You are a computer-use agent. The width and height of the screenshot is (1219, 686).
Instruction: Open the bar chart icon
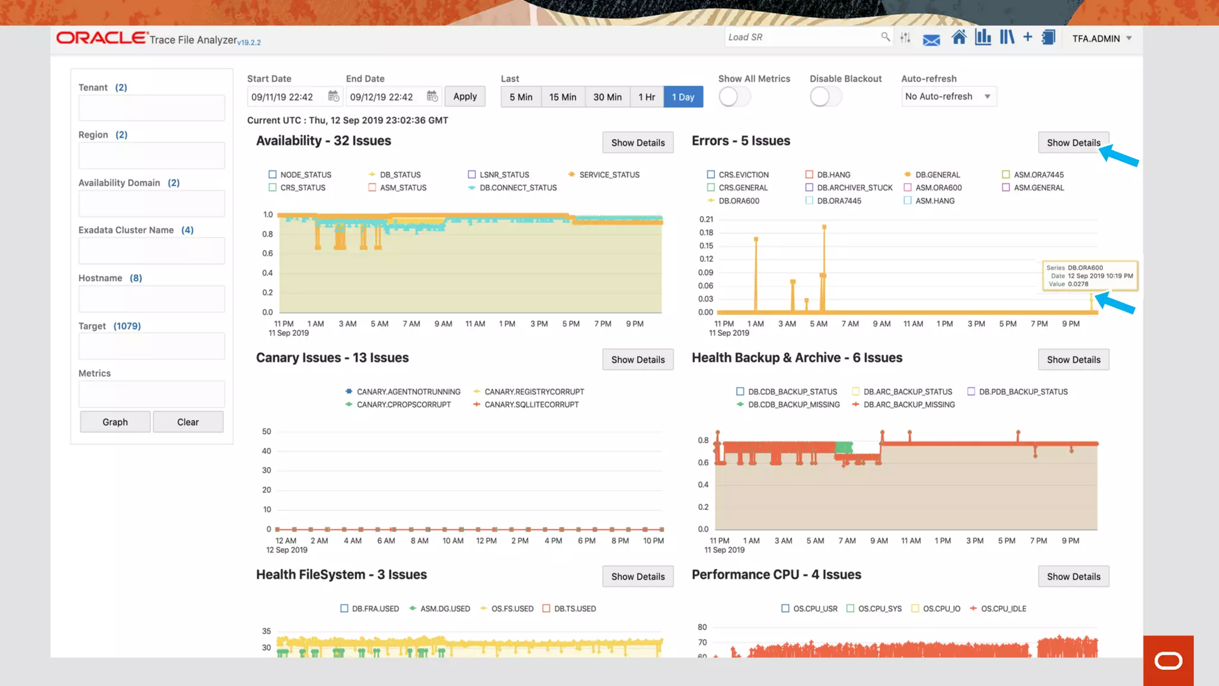[983, 38]
